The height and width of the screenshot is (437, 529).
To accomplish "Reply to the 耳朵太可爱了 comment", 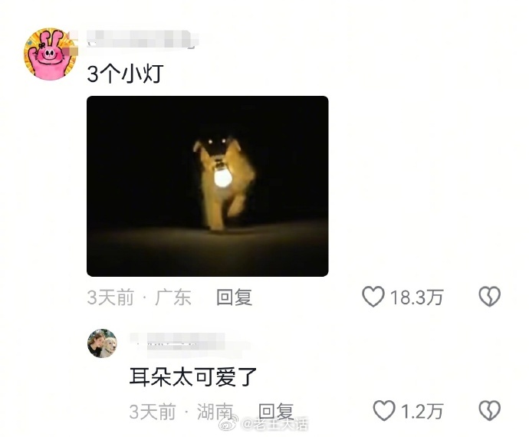I will pyautogui.click(x=276, y=412).
